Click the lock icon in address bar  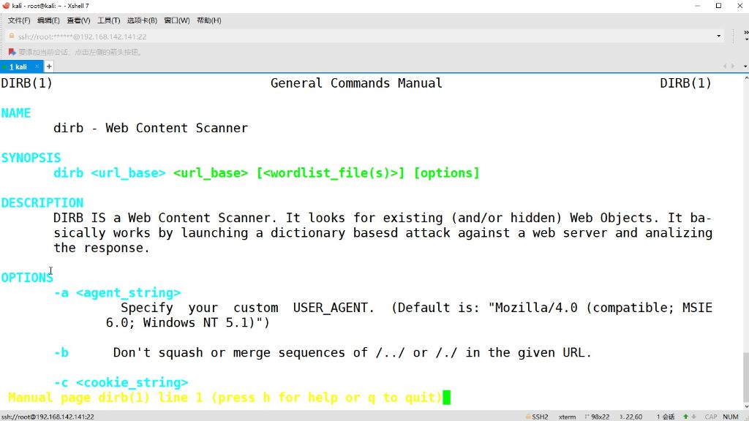click(x=12, y=37)
